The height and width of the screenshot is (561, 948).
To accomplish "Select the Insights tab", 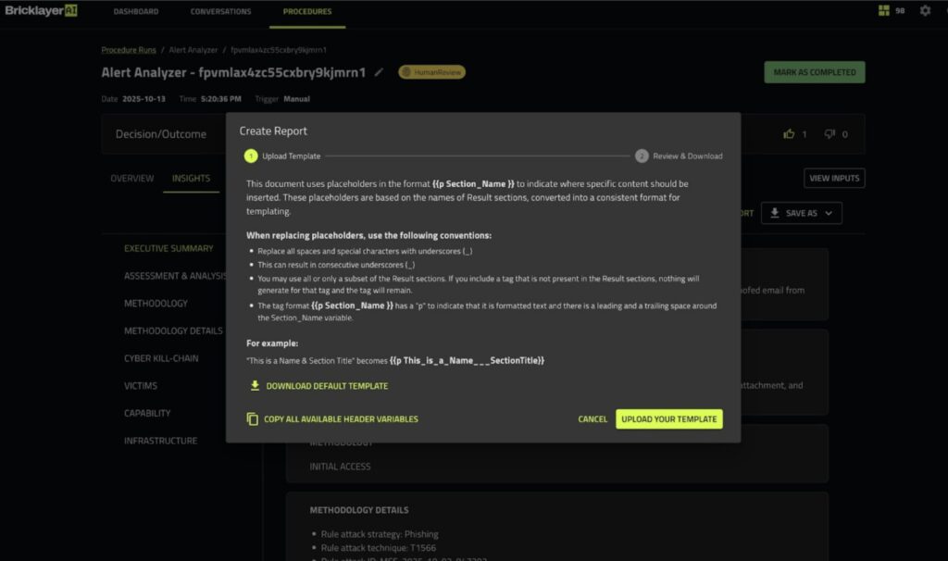I will click(191, 179).
